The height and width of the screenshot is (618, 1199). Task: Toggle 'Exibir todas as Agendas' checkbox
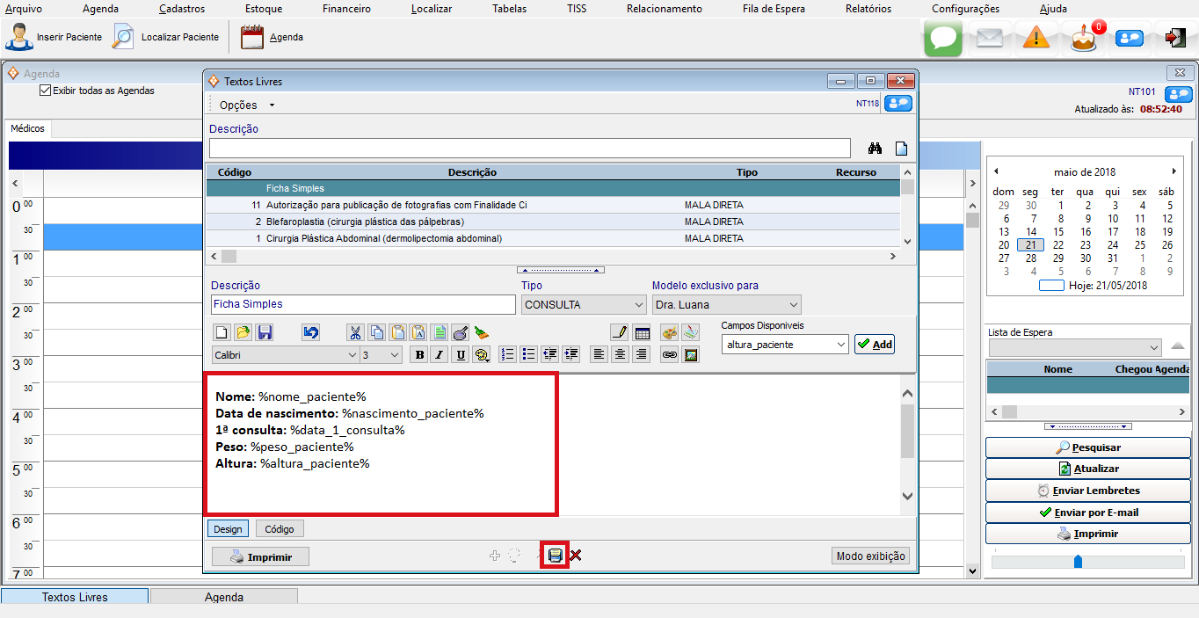click(46, 91)
